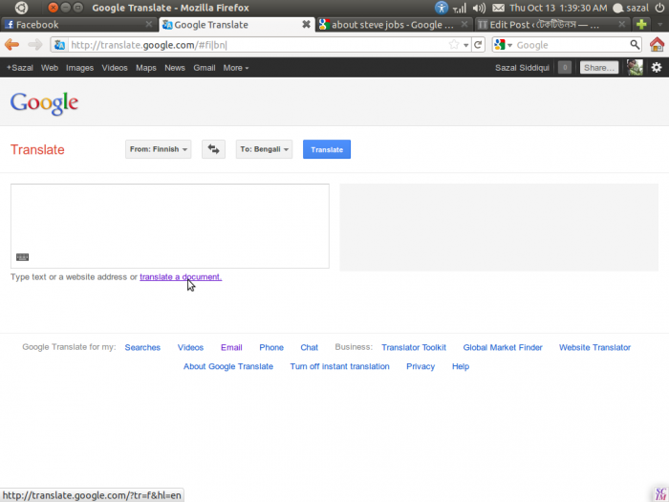Click the clock Thu Oct 13
Image resolution: width=669 pixels, height=502 pixels.
(x=558, y=8)
